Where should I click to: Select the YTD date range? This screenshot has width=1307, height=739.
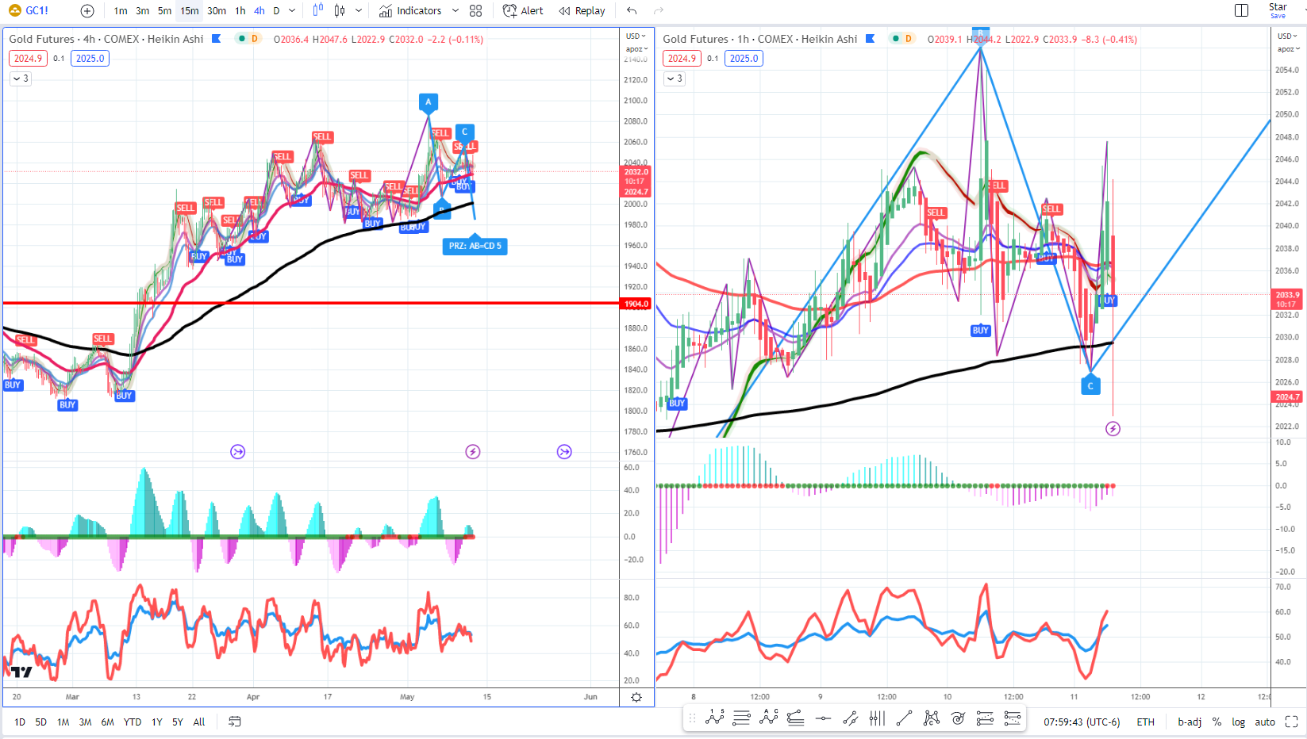[133, 722]
